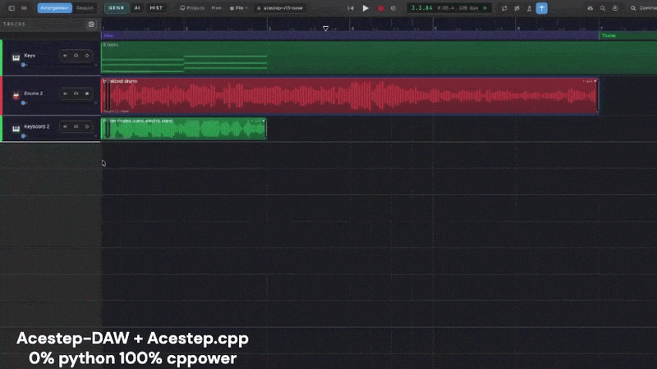Click the 120 bpm tempo field

pyautogui.click(x=469, y=8)
